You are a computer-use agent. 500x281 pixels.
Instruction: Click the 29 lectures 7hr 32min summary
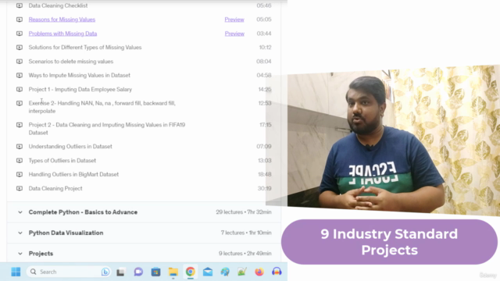pos(244,212)
